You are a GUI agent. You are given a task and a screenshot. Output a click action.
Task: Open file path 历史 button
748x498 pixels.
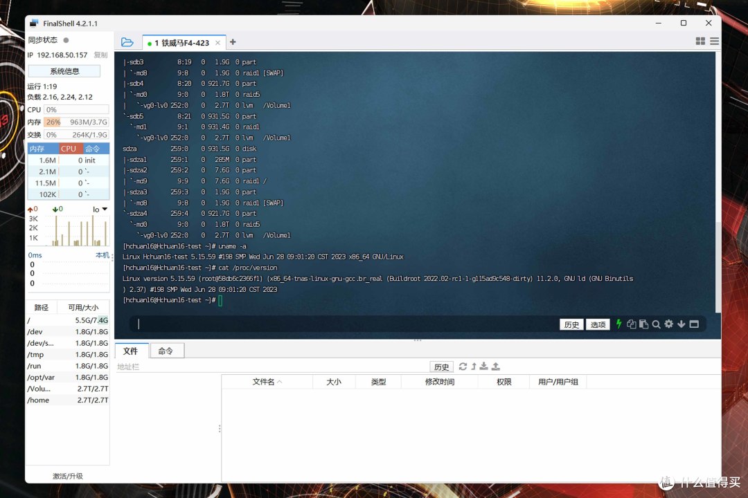click(x=441, y=367)
